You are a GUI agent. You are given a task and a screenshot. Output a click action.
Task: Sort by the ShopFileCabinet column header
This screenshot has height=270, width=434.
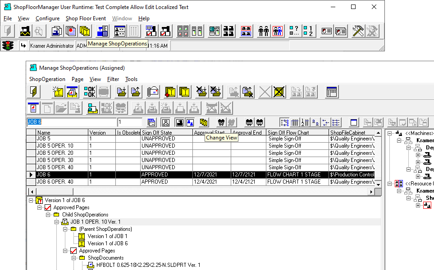352,132
